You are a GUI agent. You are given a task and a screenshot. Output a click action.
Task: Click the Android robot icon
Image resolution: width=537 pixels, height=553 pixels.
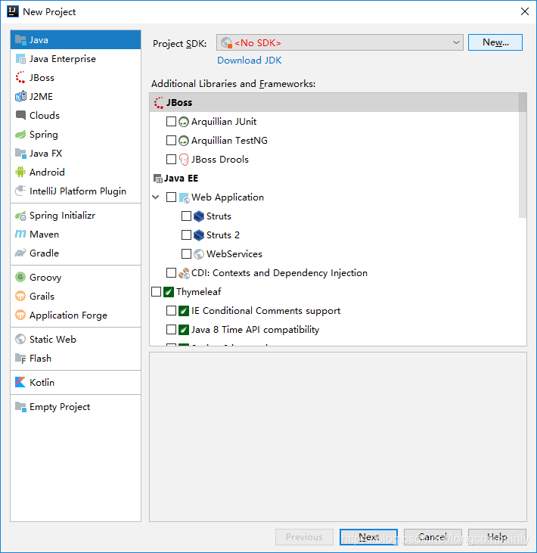pos(20,172)
